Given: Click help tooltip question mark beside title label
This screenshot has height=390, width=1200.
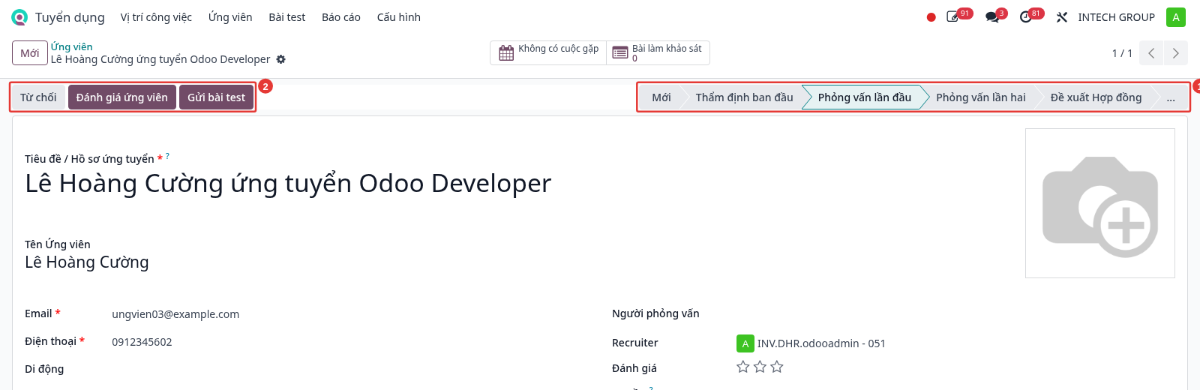Looking at the screenshot, I should [x=167, y=156].
